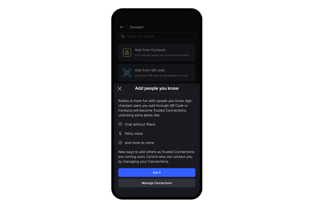Select Add from QR code option
Viewport: 312px width, 208px height.
[x=156, y=73]
